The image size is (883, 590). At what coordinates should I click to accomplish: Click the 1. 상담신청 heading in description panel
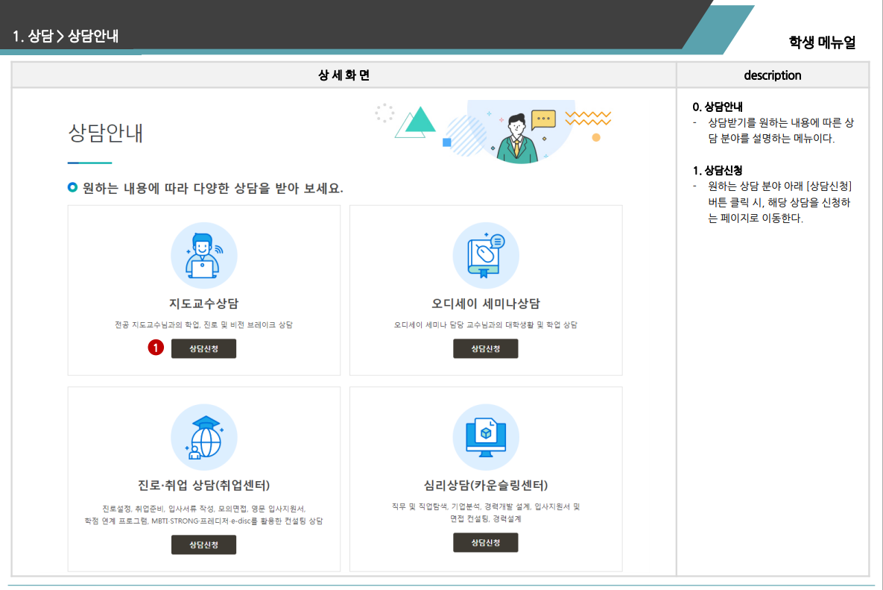(x=718, y=170)
